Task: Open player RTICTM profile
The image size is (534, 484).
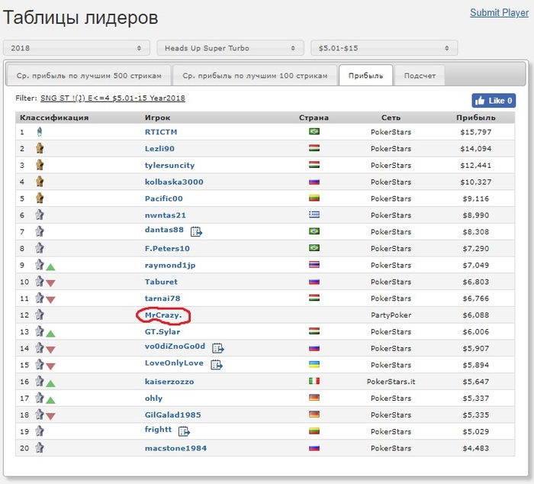Action: point(161,132)
